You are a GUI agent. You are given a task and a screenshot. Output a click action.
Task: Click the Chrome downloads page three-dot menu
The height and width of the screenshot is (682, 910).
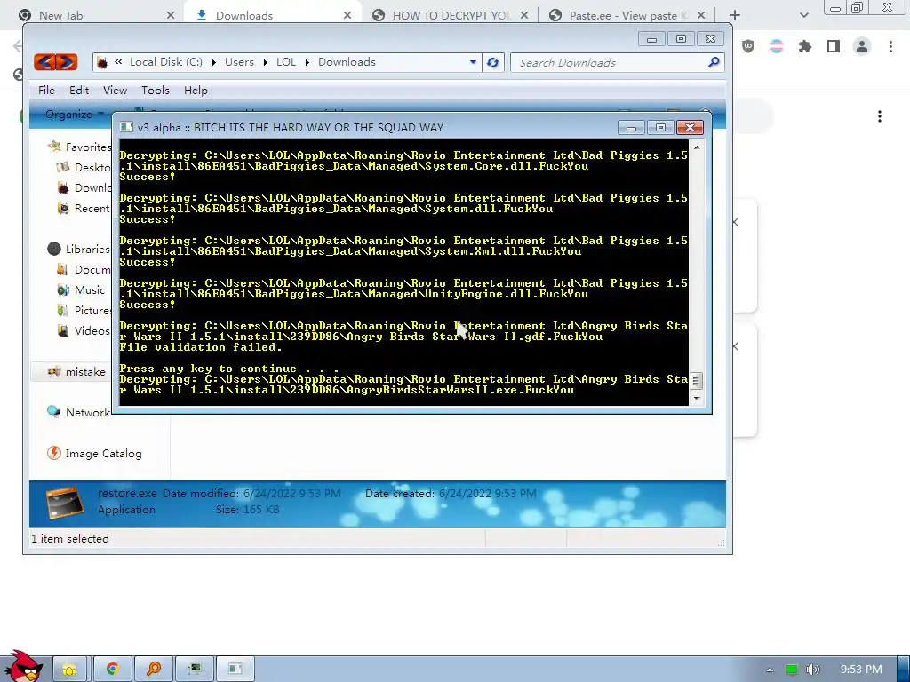click(880, 116)
